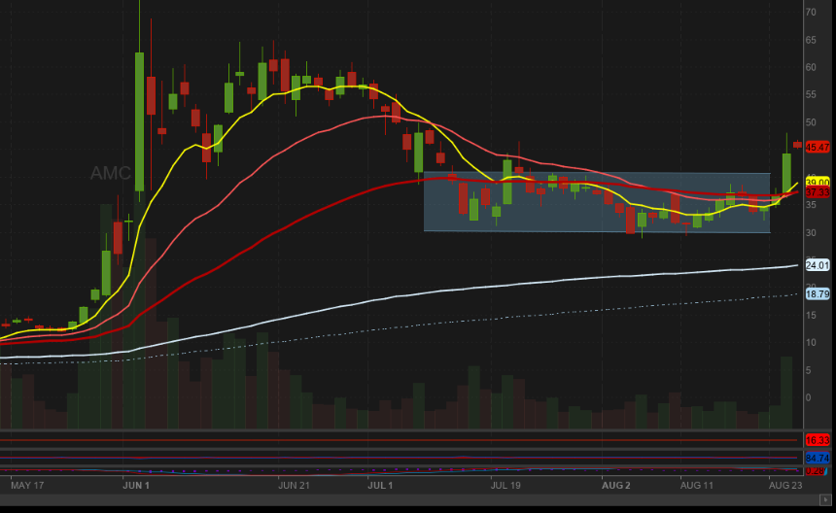Image resolution: width=836 pixels, height=513 pixels.
Task: Click the red 16.33 indicator value label
Action: 817,440
